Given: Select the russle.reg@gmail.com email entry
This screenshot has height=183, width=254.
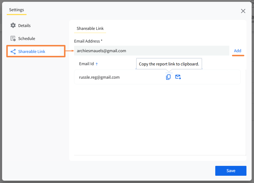Looking at the screenshot, I should [99, 77].
